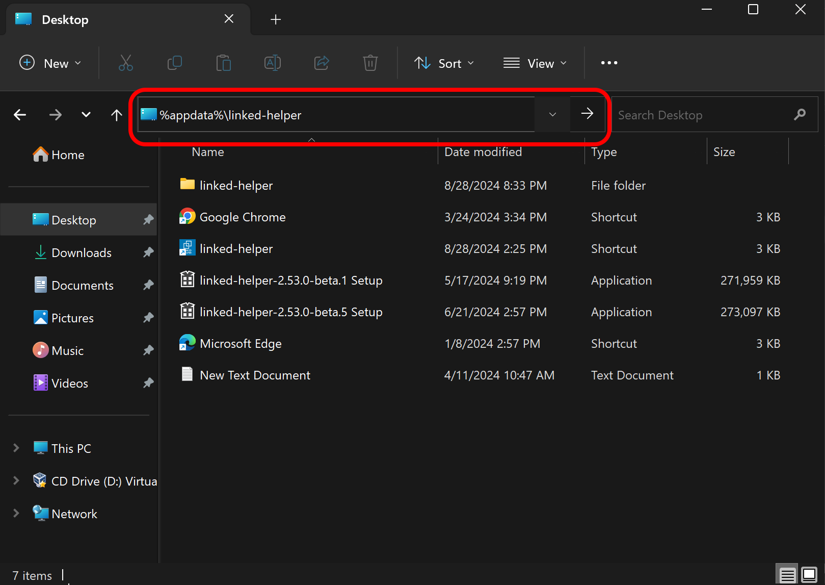Expand the CD Drive (D:) node
Viewport: 825px width, 585px height.
pyautogui.click(x=16, y=481)
